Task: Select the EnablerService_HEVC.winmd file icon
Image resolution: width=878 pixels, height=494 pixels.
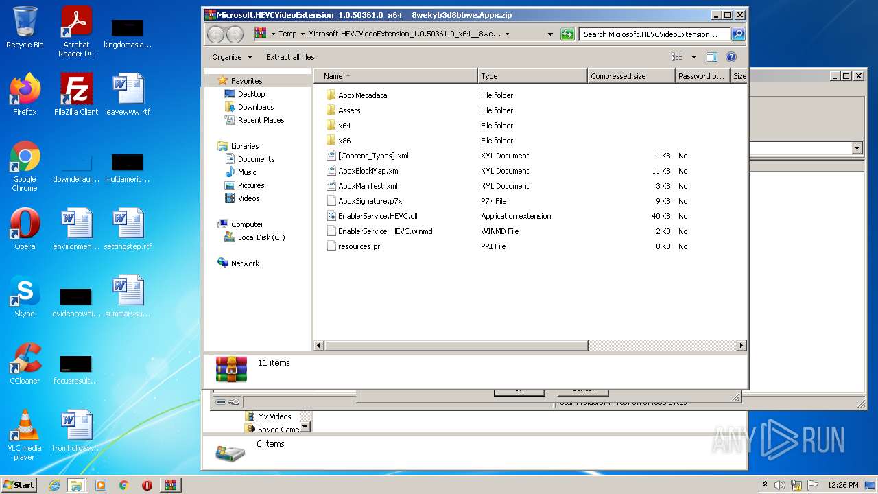Action: pyautogui.click(x=331, y=231)
